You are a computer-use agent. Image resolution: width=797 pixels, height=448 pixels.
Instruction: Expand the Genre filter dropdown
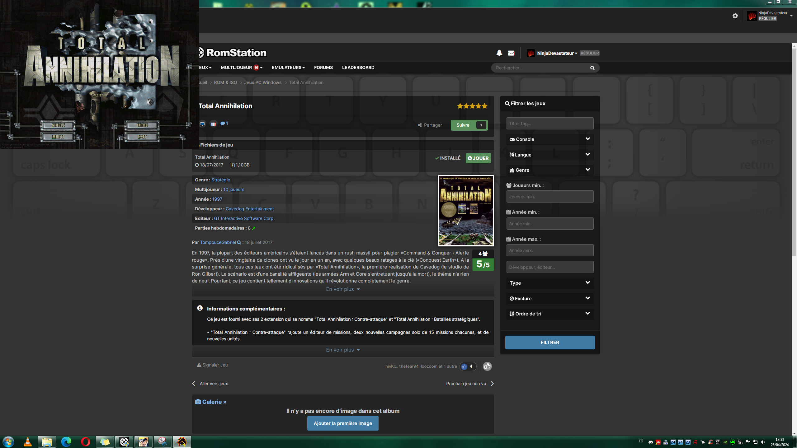point(550,170)
